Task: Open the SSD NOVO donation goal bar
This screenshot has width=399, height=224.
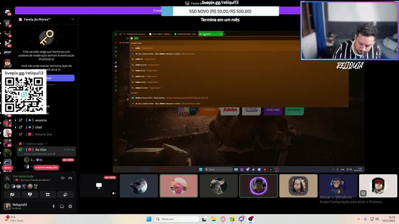Action: pos(220,11)
